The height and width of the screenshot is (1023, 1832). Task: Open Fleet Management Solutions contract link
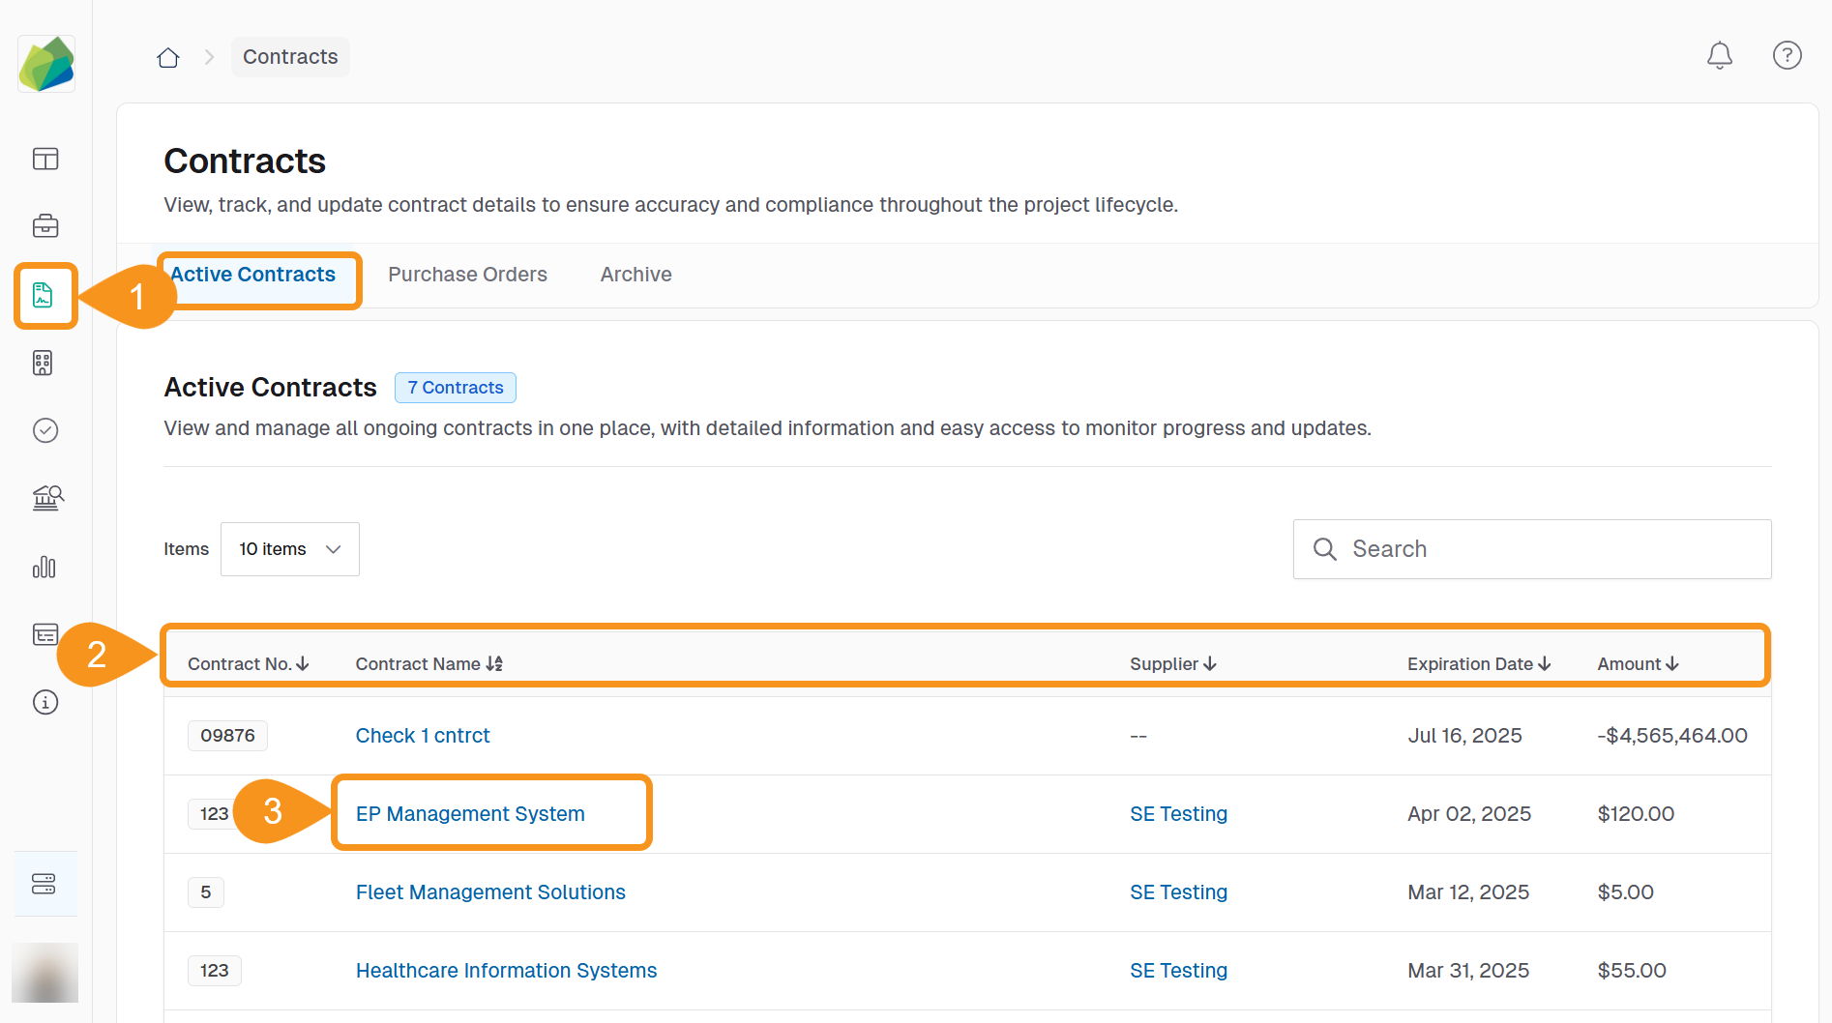tap(490, 892)
